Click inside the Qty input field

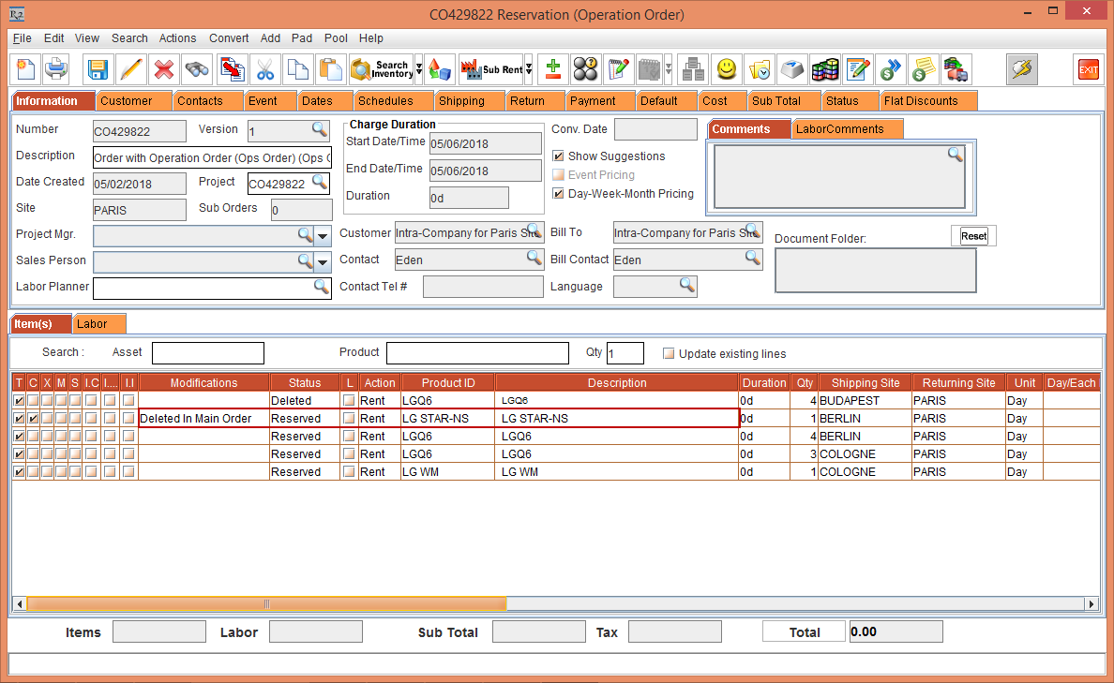(625, 352)
